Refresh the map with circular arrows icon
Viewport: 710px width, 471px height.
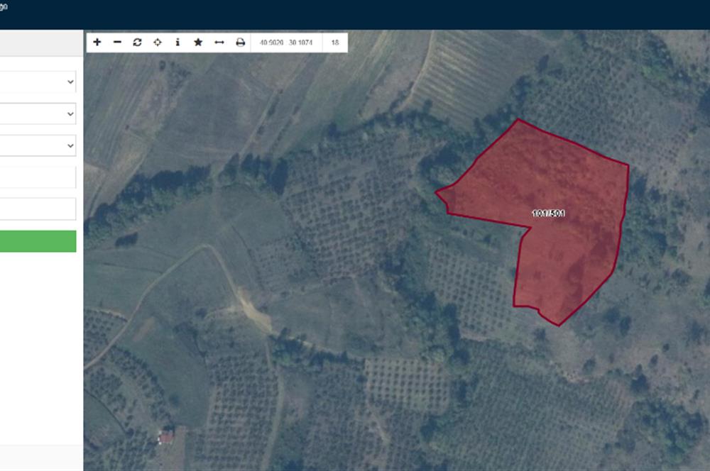137,43
